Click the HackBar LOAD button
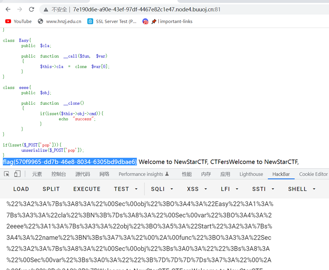Image resolution: width=329 pixels, height=270 pixels. pos(21,189)
